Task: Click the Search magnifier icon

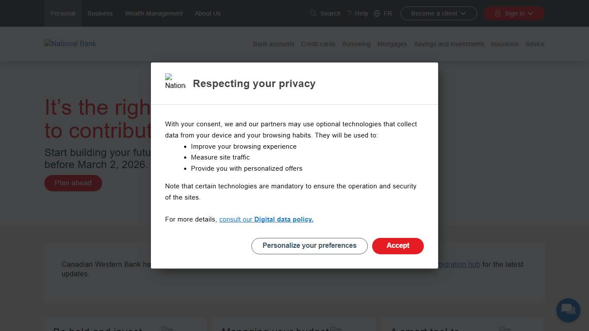Action: tap(313, 13)
